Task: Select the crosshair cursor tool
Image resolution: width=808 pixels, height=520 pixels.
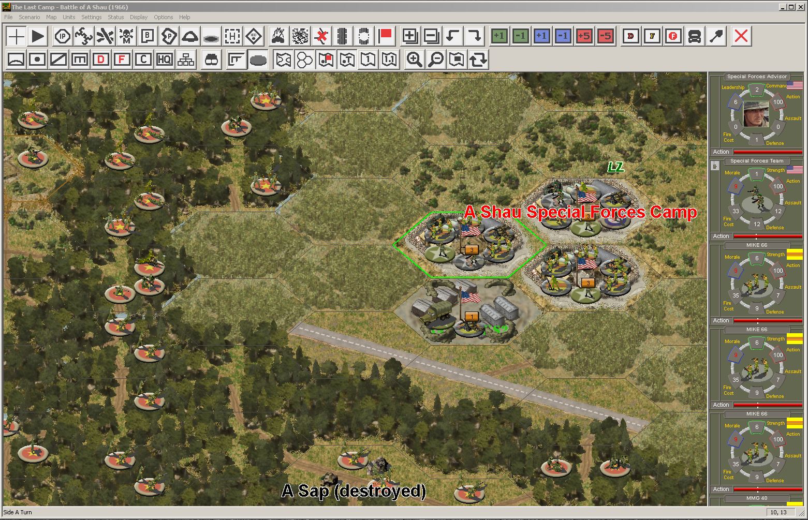Action: (16, 36)
